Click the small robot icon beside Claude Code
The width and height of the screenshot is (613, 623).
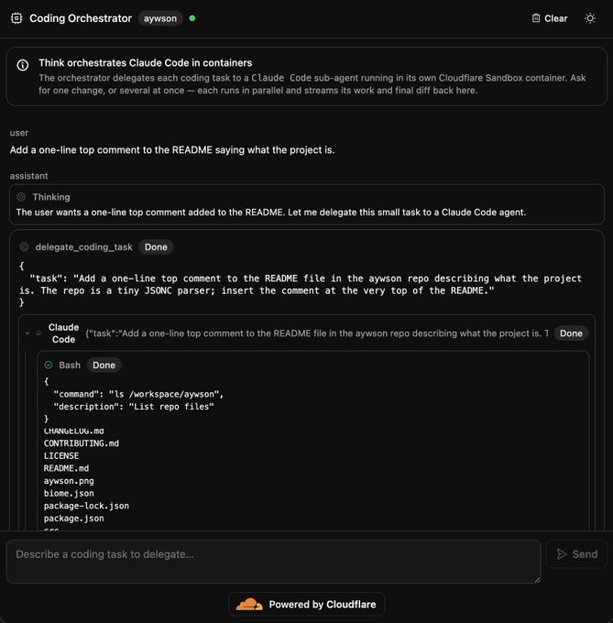pos(38,333)
